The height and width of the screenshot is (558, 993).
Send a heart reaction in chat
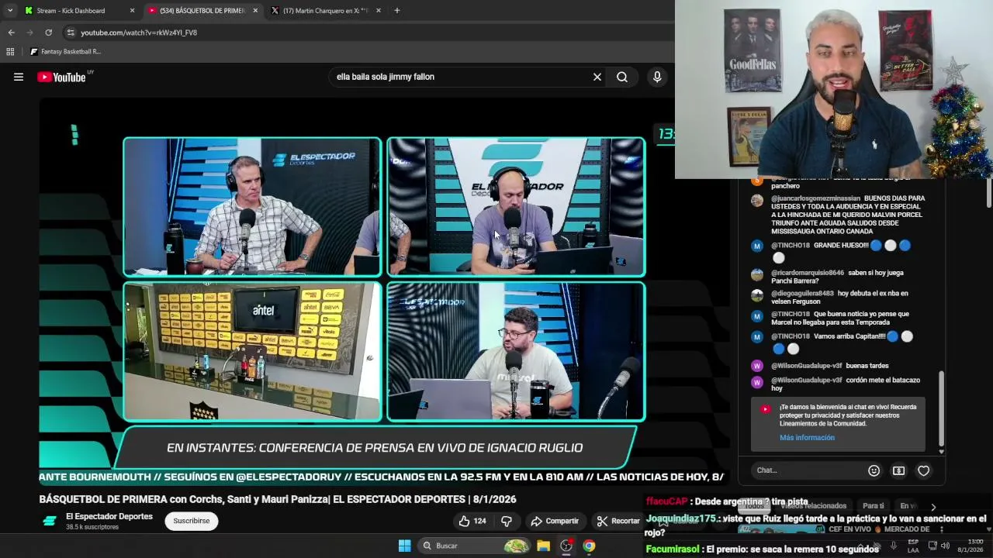923,470
